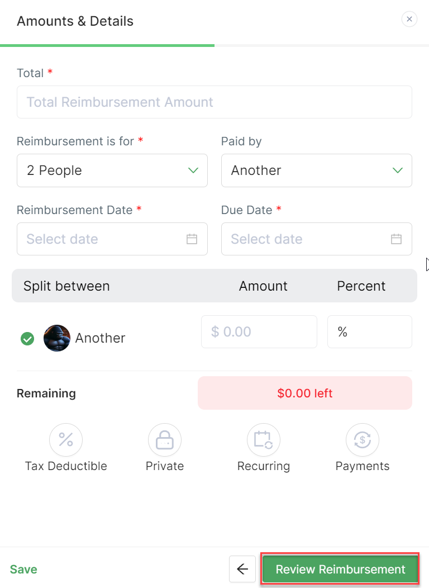Open the Reimbursement is for dropdown
429x588 pixels.
(x=112, y=170)
